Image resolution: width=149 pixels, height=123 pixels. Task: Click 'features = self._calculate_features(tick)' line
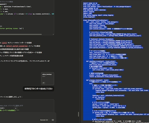[108, 95]
